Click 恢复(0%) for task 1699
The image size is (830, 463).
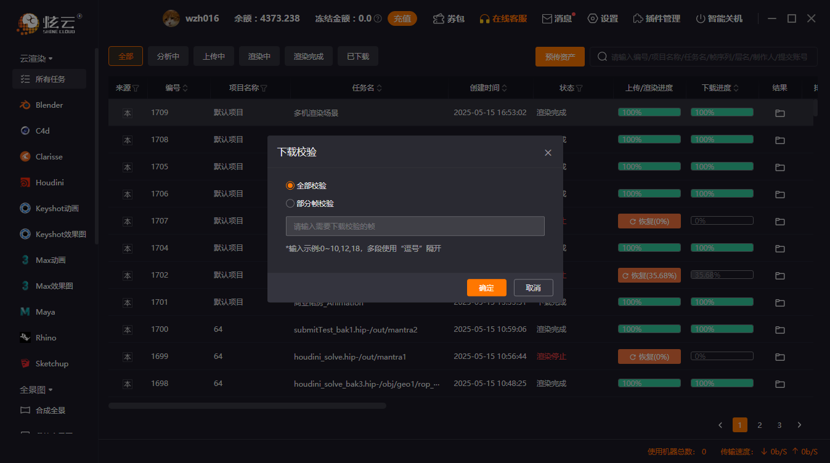click(649, 356)
